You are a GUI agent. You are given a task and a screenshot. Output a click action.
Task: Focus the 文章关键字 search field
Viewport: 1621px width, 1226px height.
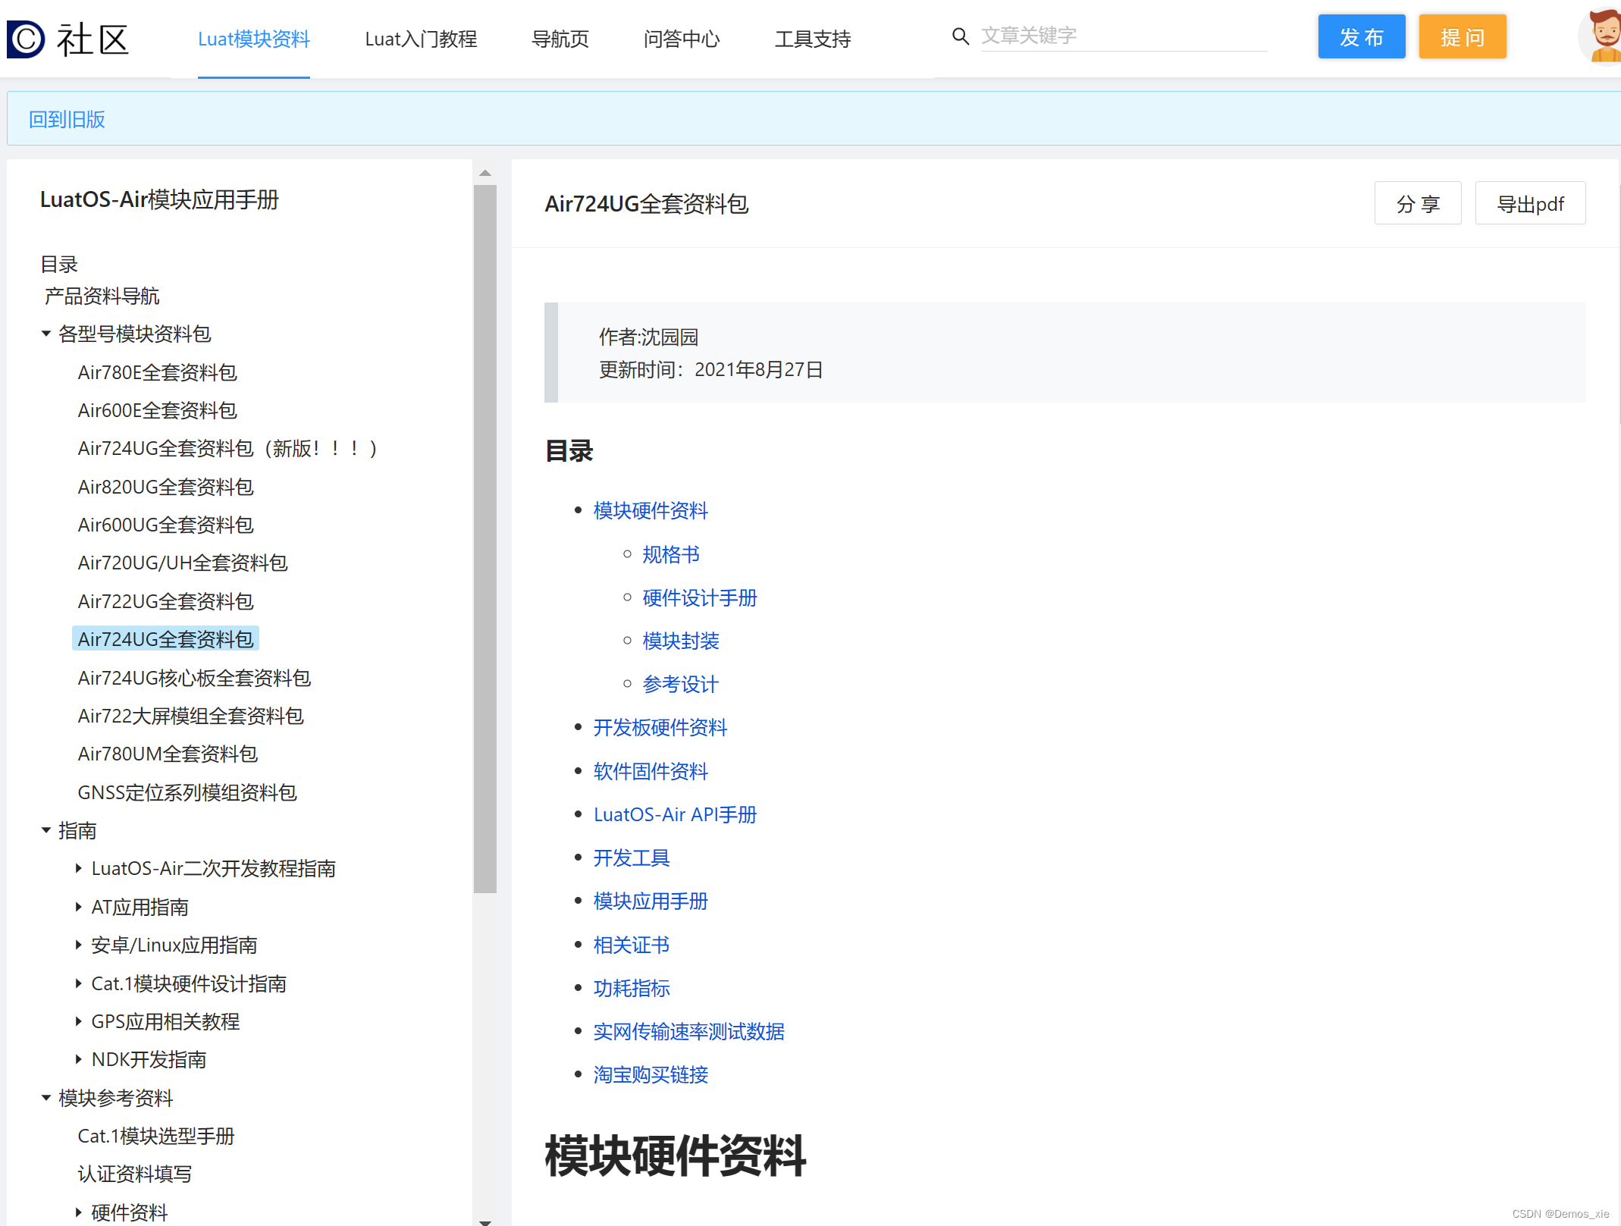[1124, 36]
